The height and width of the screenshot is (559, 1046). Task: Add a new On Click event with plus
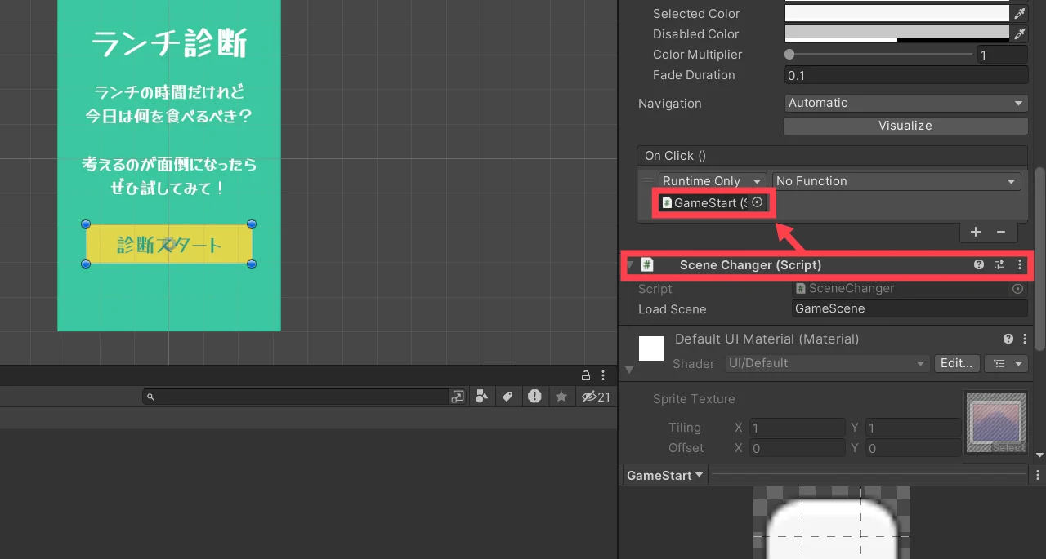[976, 232]
